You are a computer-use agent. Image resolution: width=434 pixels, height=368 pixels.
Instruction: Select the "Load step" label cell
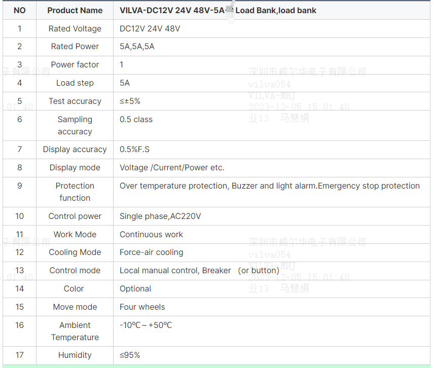click(x=75, y=83)
